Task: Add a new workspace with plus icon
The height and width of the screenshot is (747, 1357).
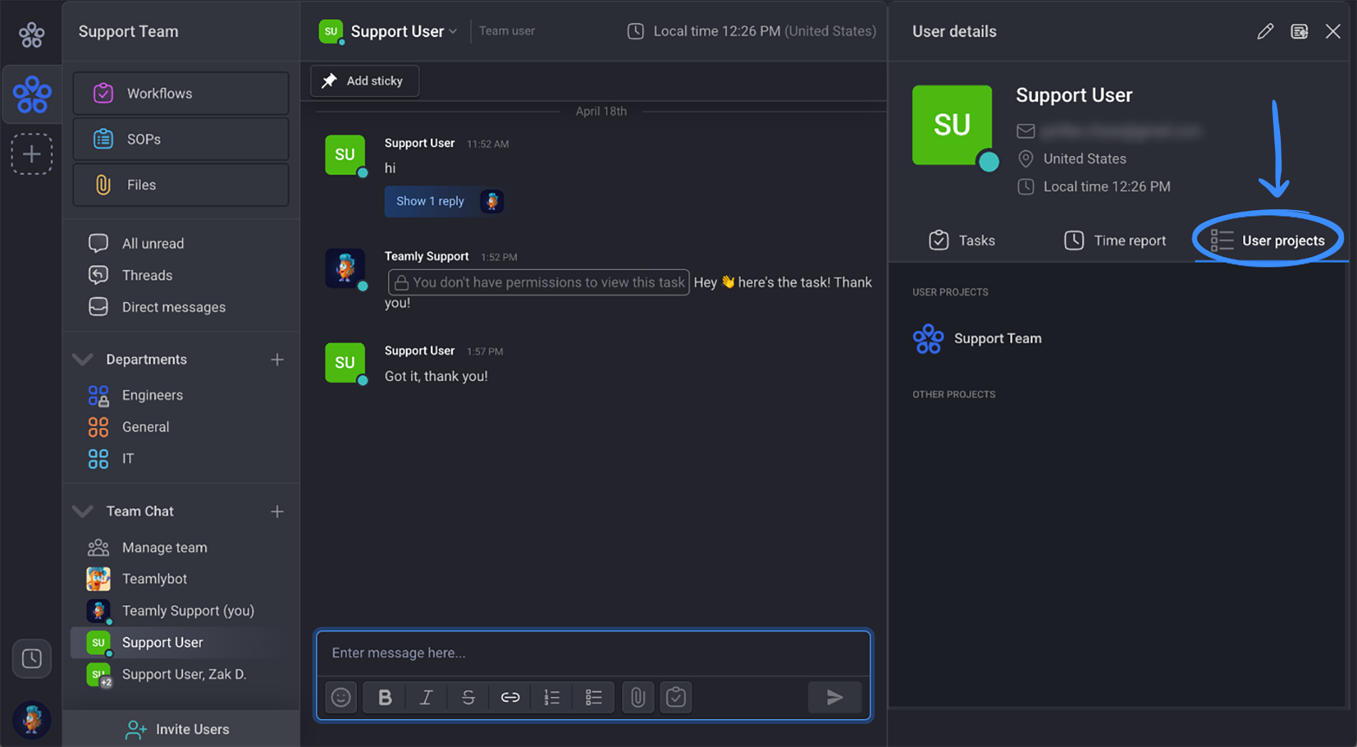Action: (31, 154)
